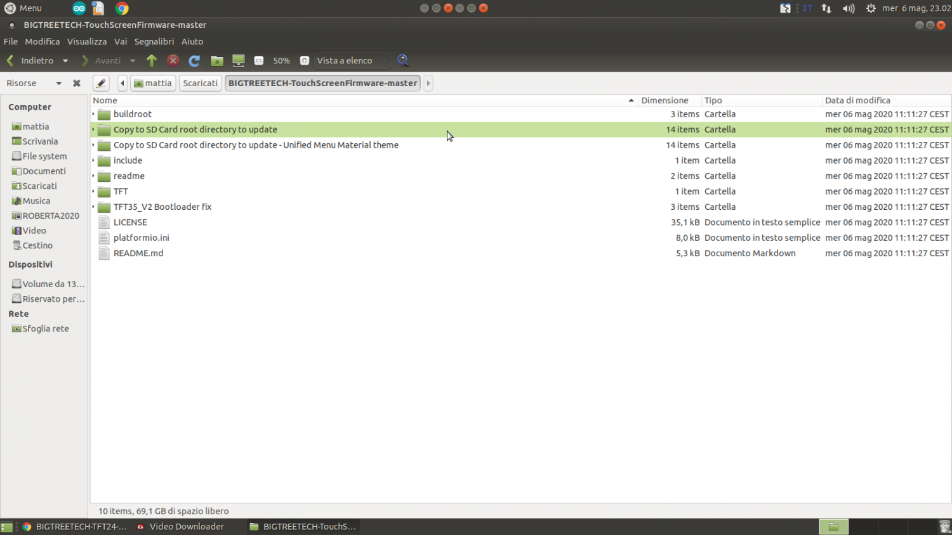Open the Vista a elenco view selector
Screen dimensions: 952x535
tap(352, 61)
